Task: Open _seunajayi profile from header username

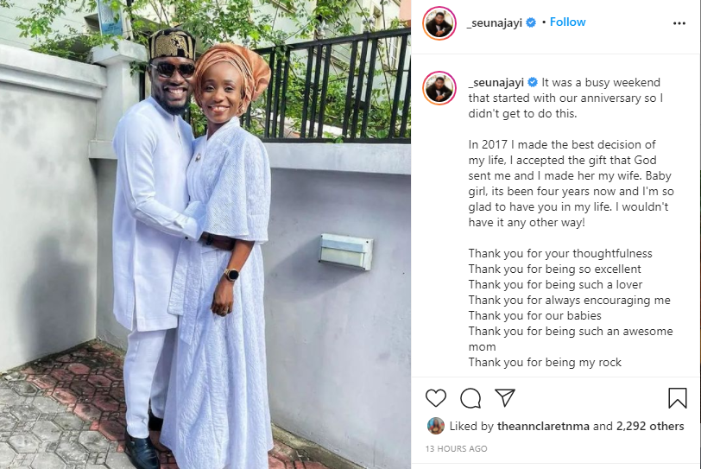Action: coord(495,22)
